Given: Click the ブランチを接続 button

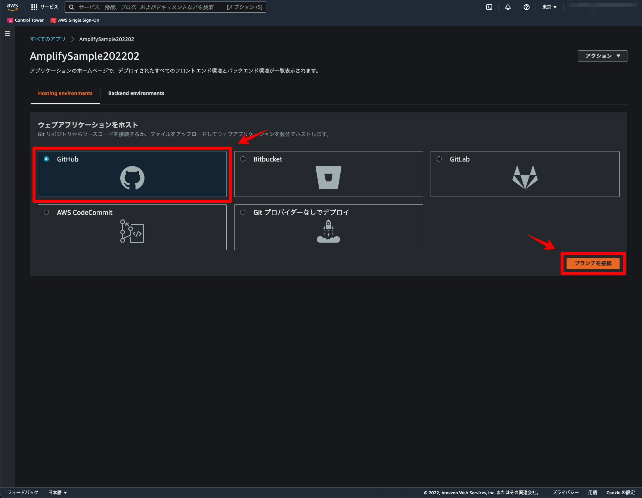Looking at the screenshot, I should coord(593,263).
